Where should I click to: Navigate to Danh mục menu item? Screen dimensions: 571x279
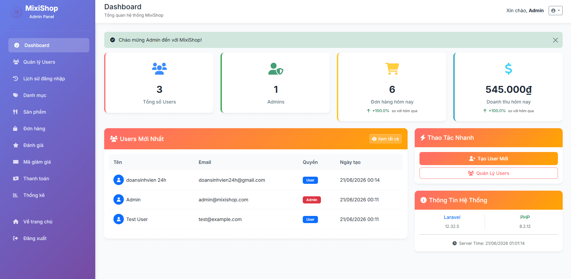[49, 95]
